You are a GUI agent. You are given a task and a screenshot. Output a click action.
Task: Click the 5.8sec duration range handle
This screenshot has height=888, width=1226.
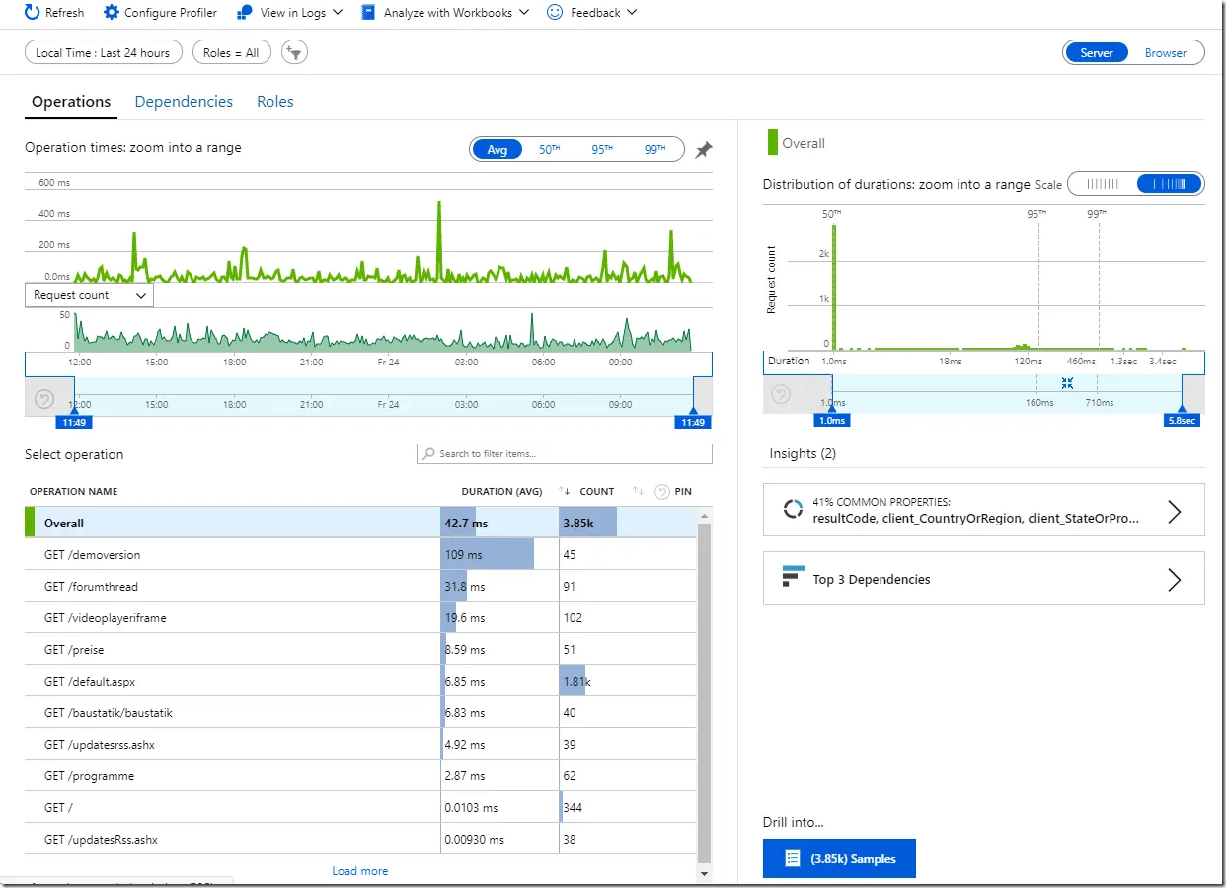click(1183, 420)
